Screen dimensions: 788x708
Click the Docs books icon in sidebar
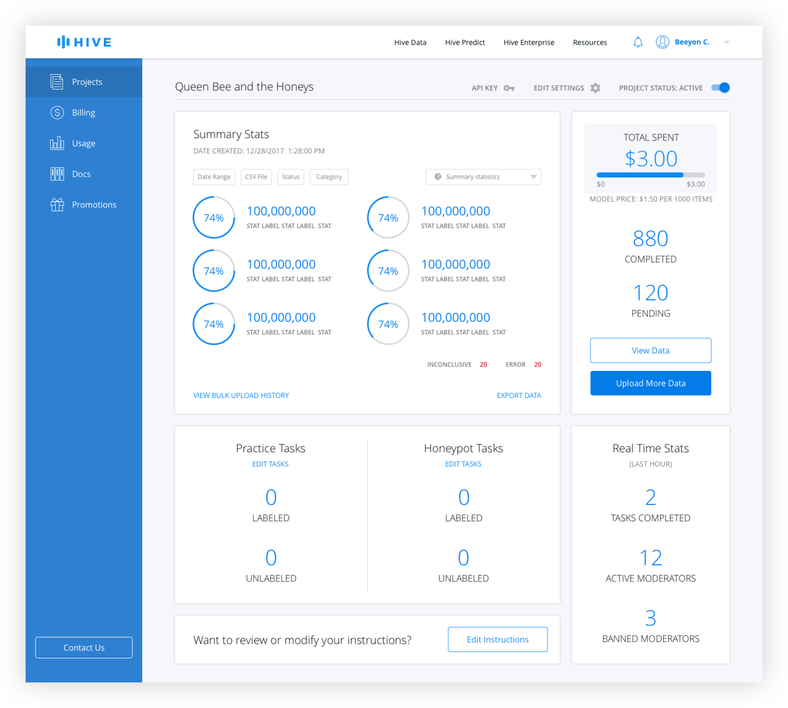point(57,174)
